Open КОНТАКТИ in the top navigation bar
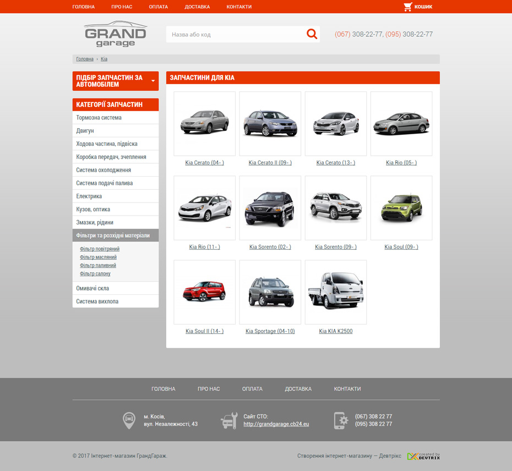The image size is (512, 471). click(239, 7)
